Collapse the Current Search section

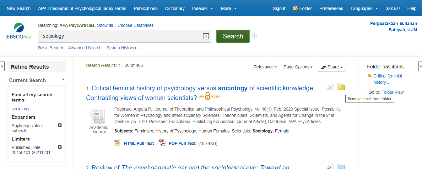click(63, 80)
